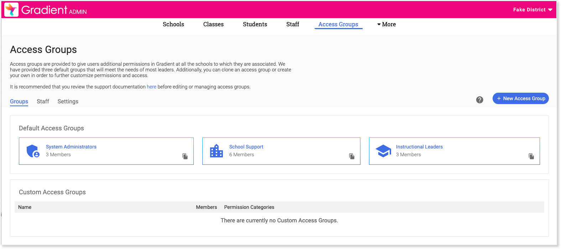Clone the School Support access group
The image size is (561, 249).
pyautogui.click(x=352, y=156)
